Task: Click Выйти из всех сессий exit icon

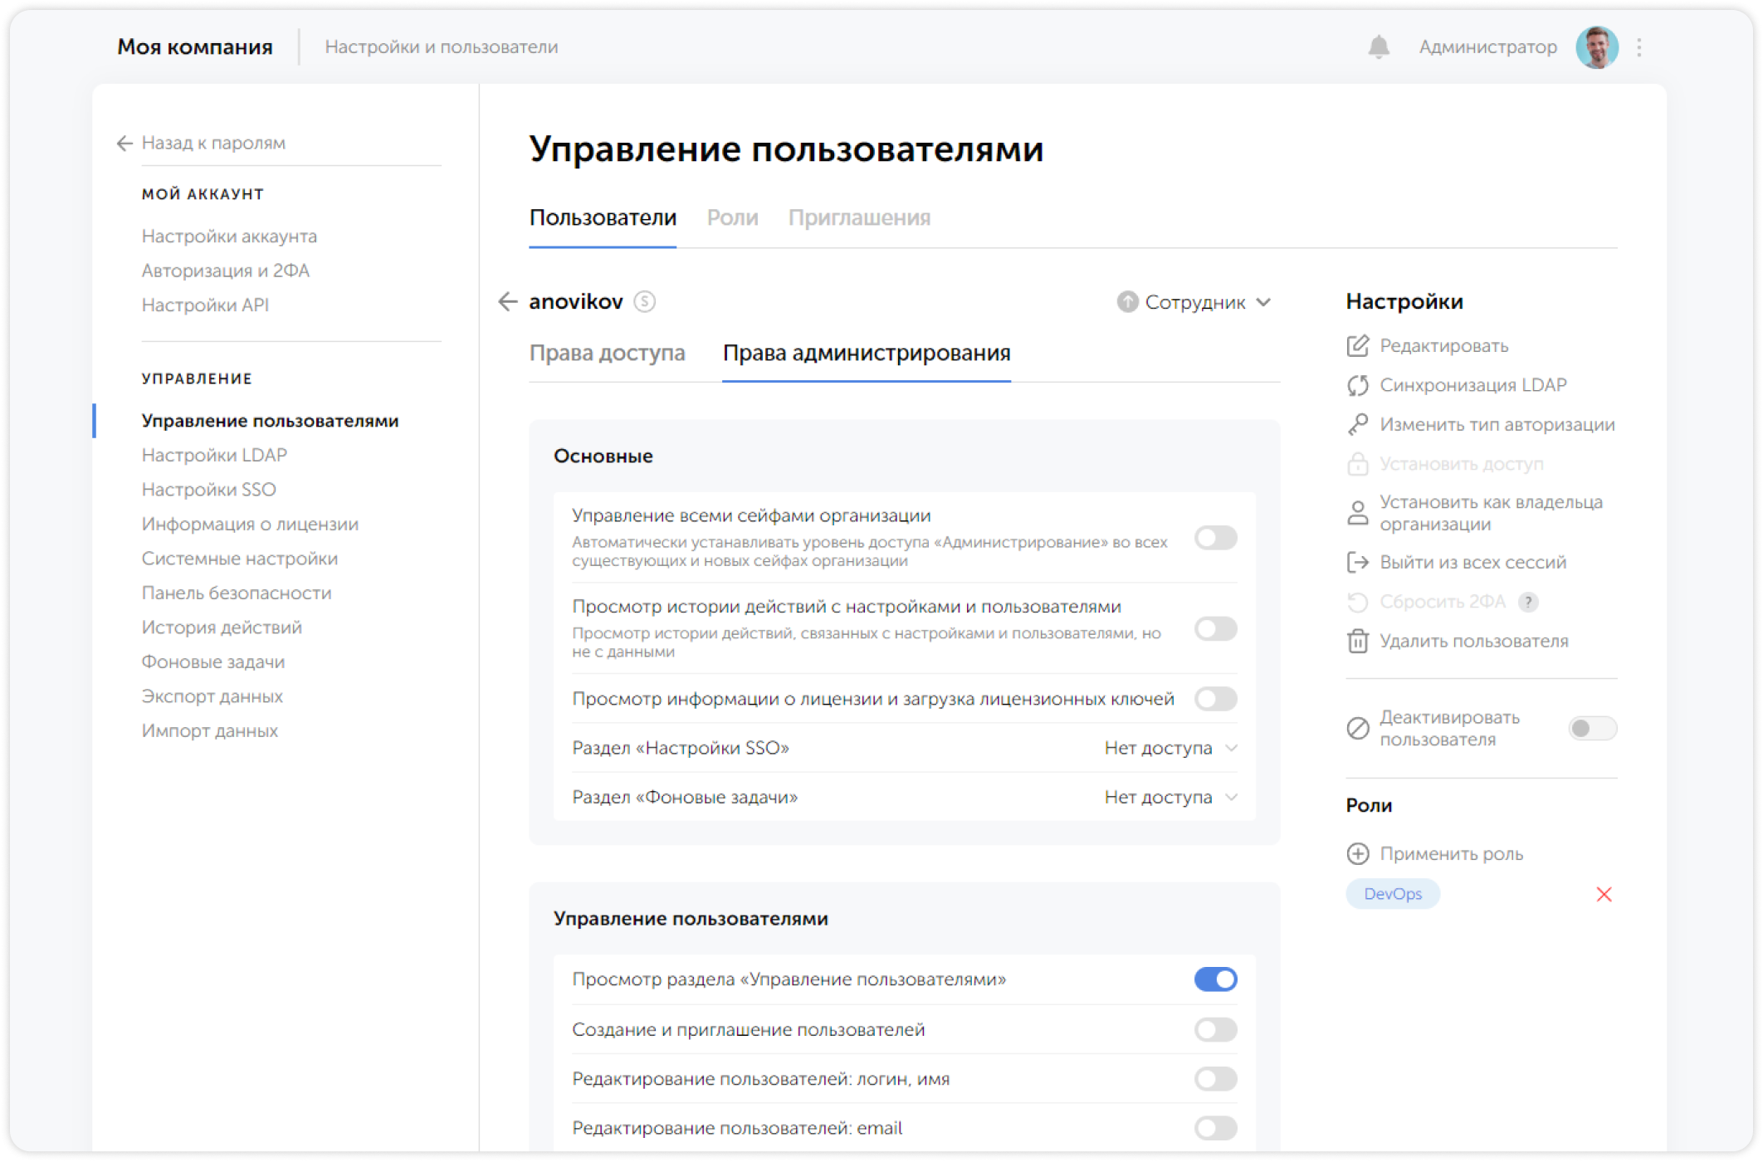Action: click(x=1359, y=562)
